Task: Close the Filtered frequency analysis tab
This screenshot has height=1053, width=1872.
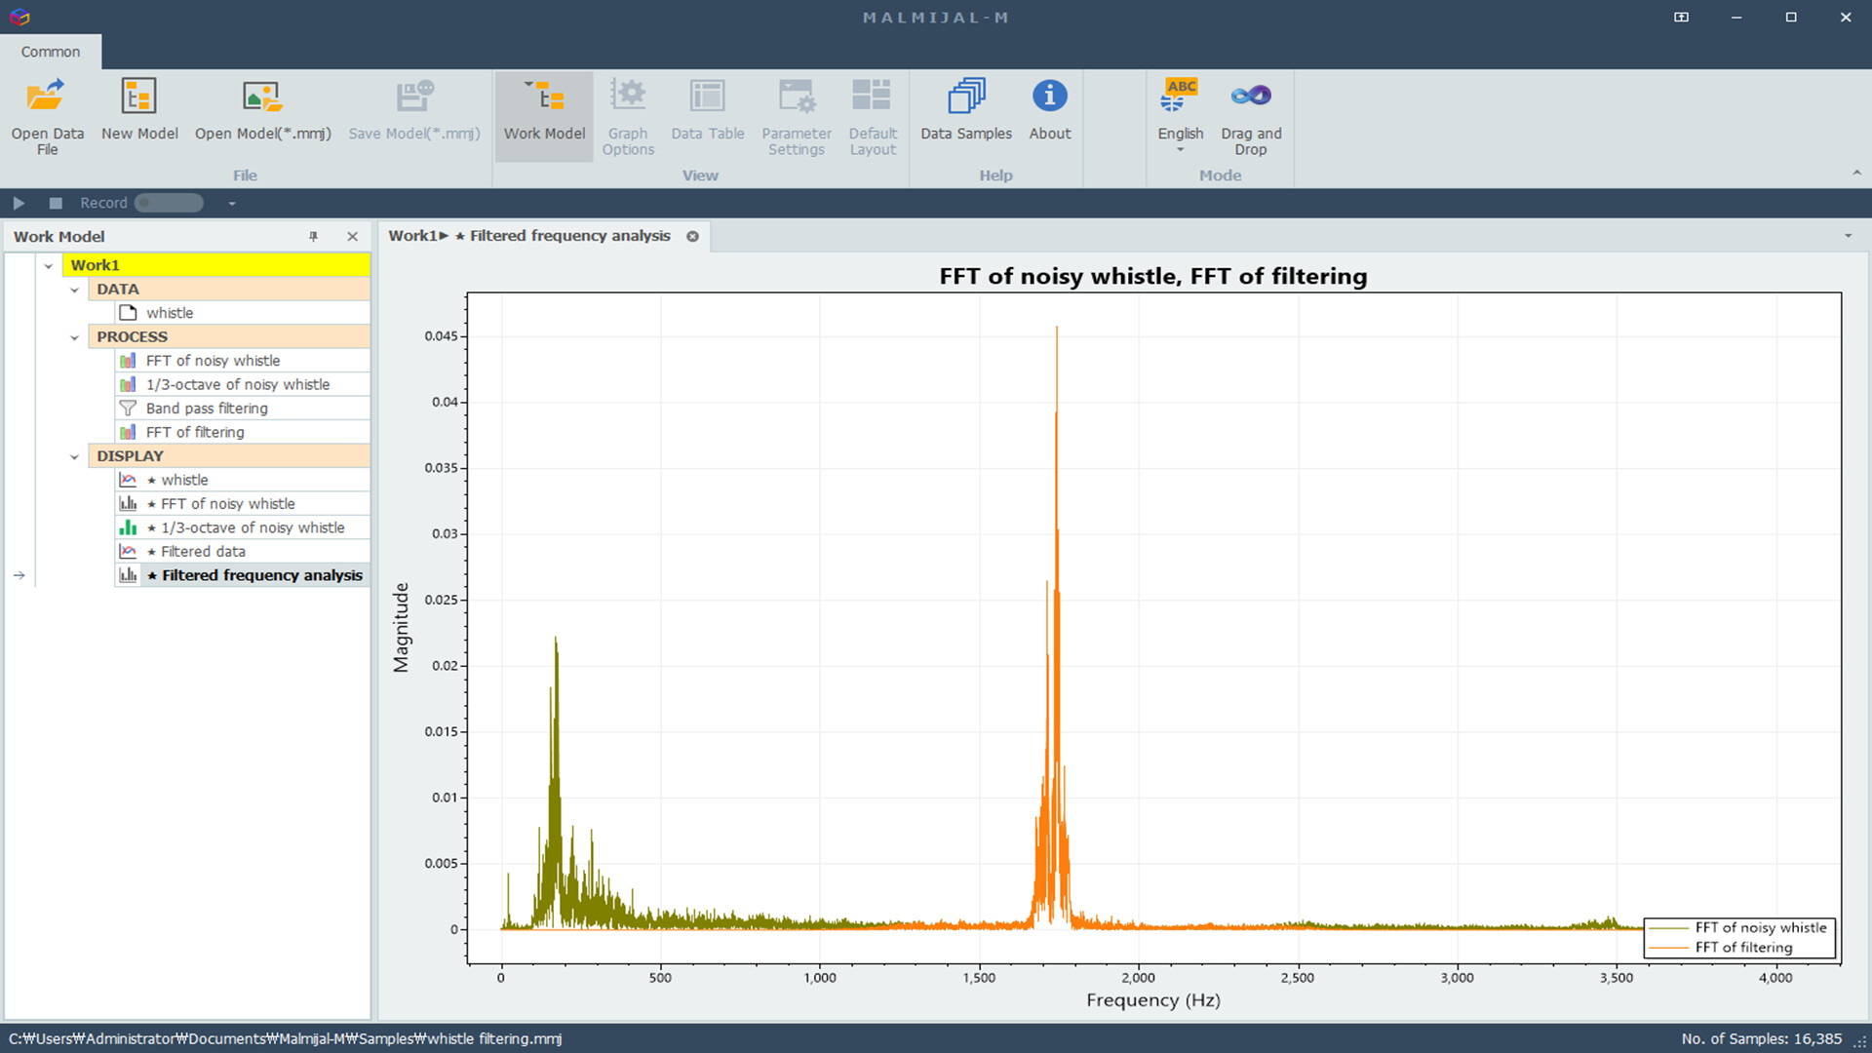Action: click(x=693, y=236)
